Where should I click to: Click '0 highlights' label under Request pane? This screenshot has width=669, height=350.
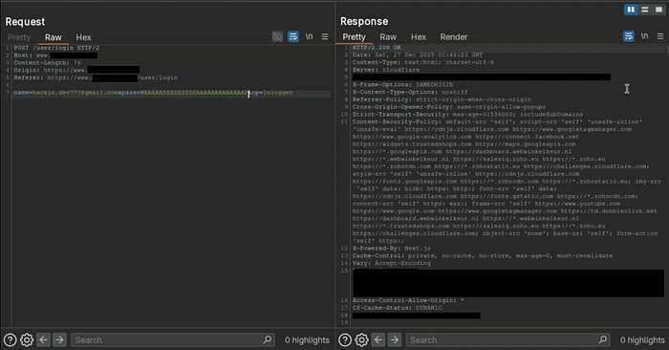click(x=307, y=340)
